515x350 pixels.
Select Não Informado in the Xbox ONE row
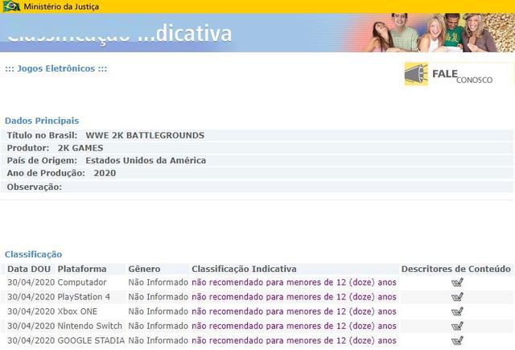(x=158, y=311)
